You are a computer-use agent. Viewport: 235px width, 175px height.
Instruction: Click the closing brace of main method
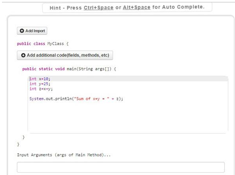tap(23, 137)
